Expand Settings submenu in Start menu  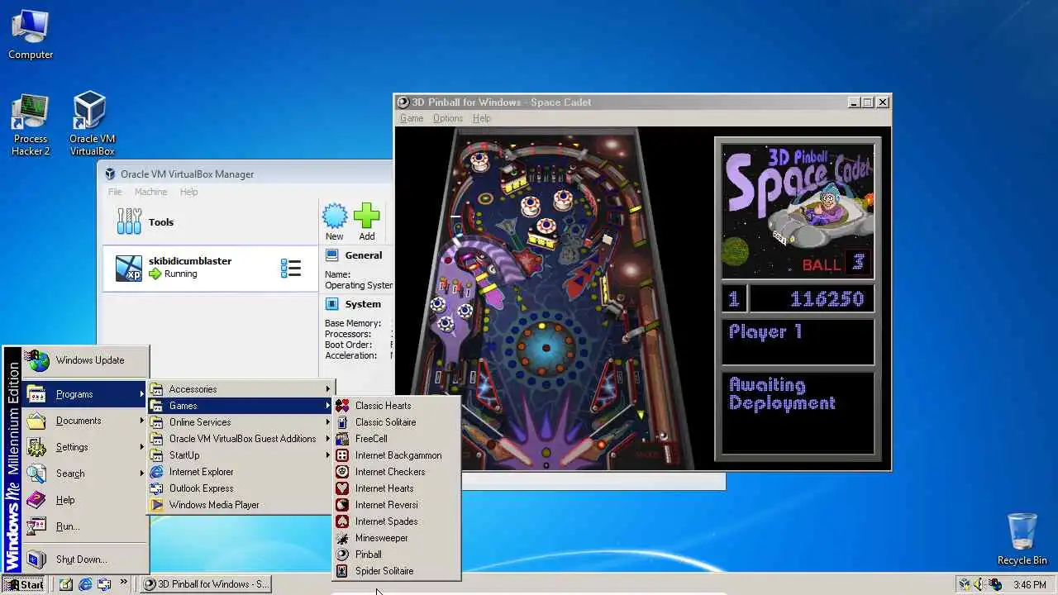pyautogui.click(x=85, y=447)
